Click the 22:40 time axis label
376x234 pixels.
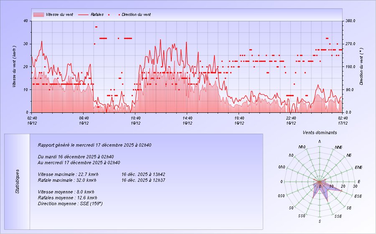tap(291, 118)
